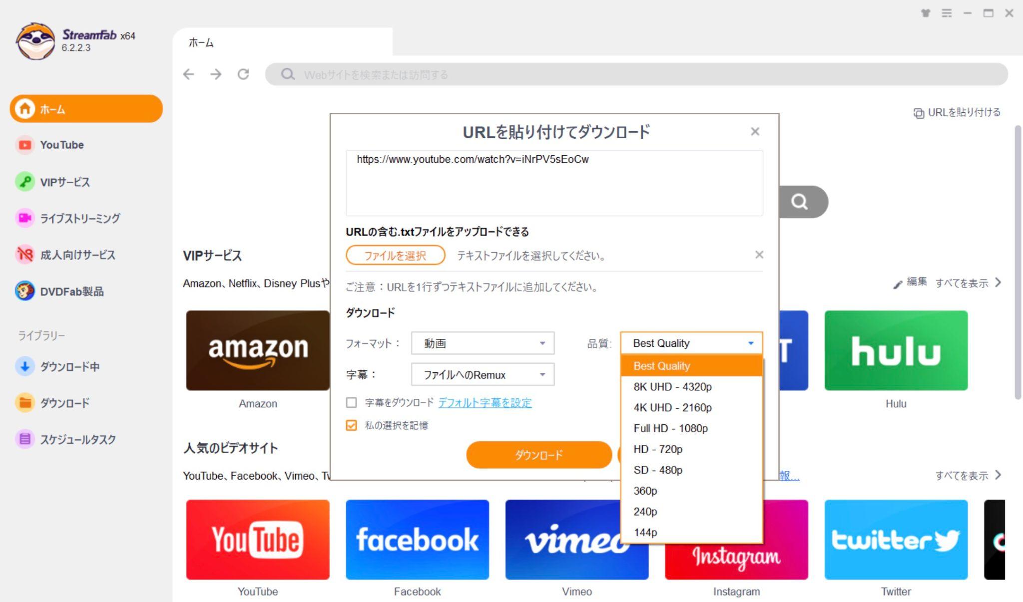Open ダウンロード library folder
The image size is (1023, 602).
click(52, 403)
